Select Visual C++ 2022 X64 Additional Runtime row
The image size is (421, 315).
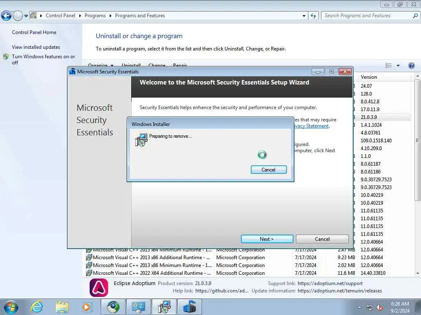(248, 273)
